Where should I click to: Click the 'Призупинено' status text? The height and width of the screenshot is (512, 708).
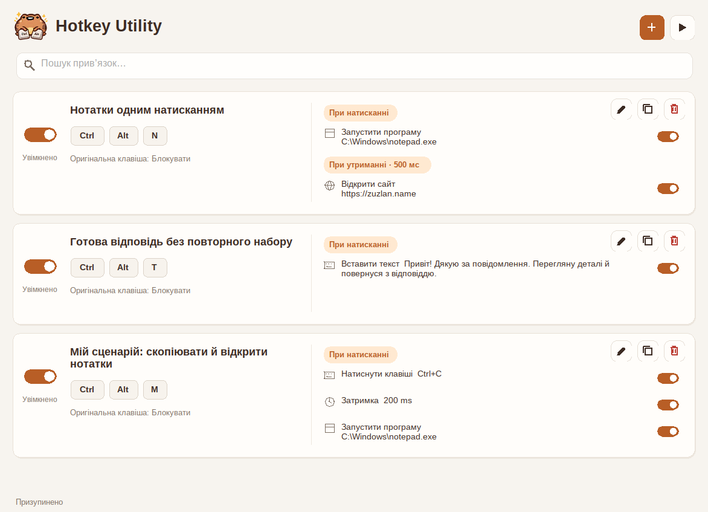click(39, 502)
